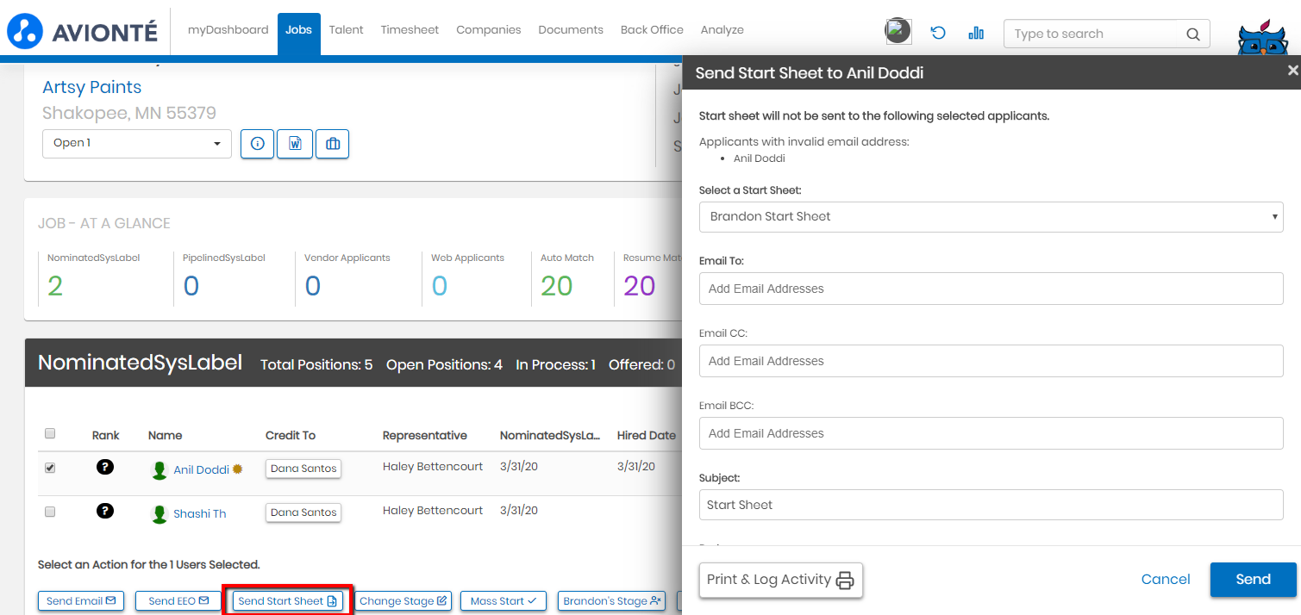1301x615 pixels.
Task: Click the refresh history icon in header
Action: pos(938,34)
